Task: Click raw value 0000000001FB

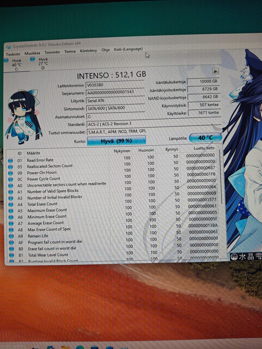Action: 201,174
